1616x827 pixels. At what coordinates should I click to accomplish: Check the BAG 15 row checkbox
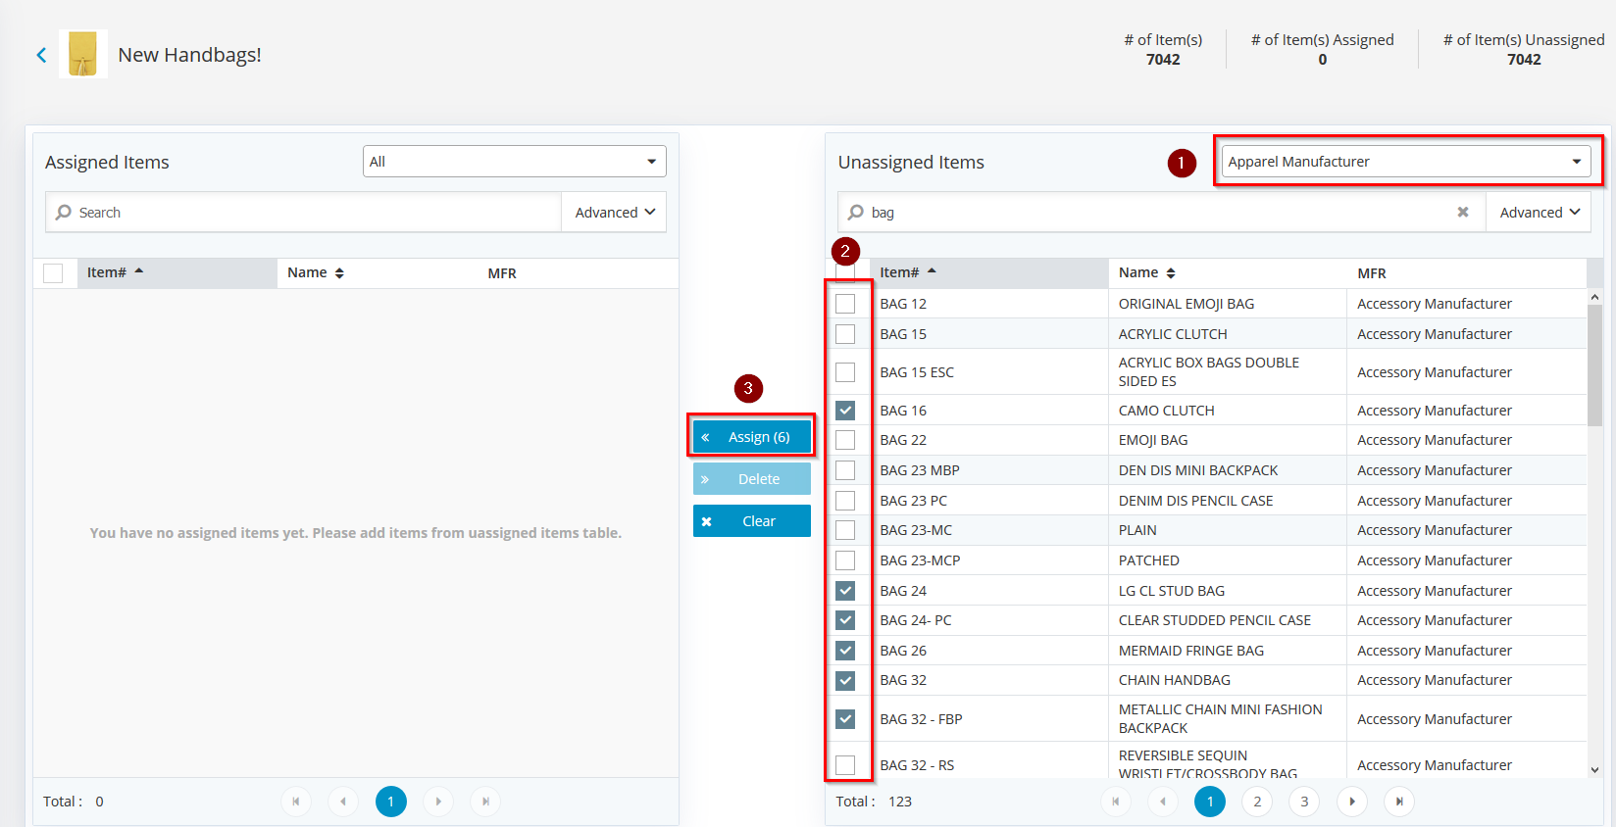click(x=845, y=334)
